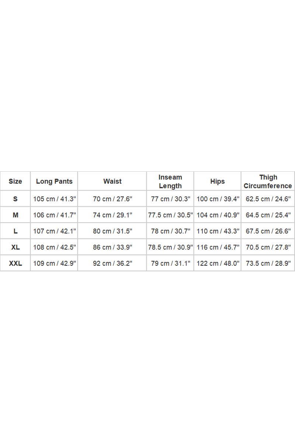The width and height of the screenshot is (295, 443).
Task: Select the 100 cm / 39.4" hips cell
Action: point(218,199)
